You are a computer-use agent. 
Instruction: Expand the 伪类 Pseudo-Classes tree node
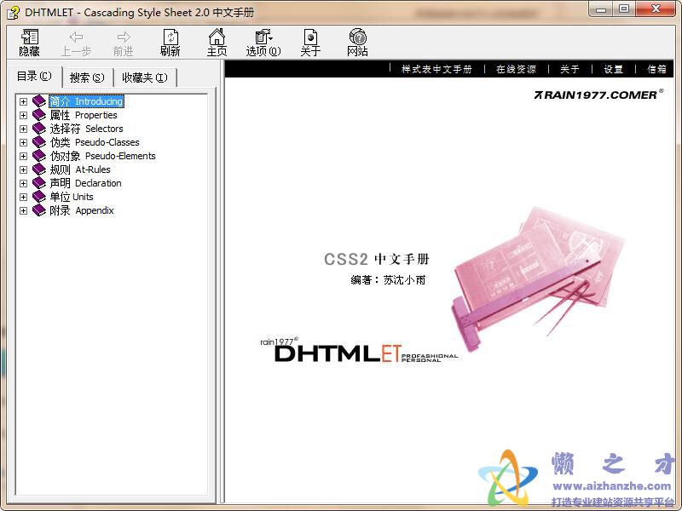click(24, 142)
